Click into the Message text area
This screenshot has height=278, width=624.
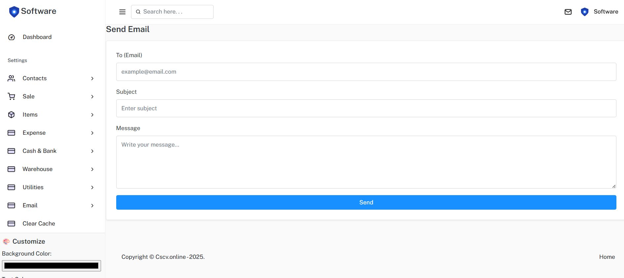(x=366, y=162)
